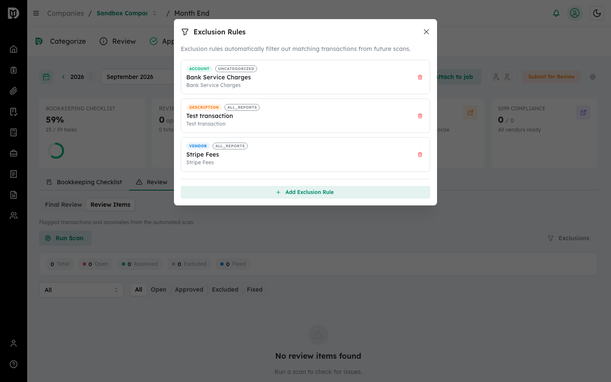
Task: Click the VENDOR rule type badge
Action: [198, 146]
